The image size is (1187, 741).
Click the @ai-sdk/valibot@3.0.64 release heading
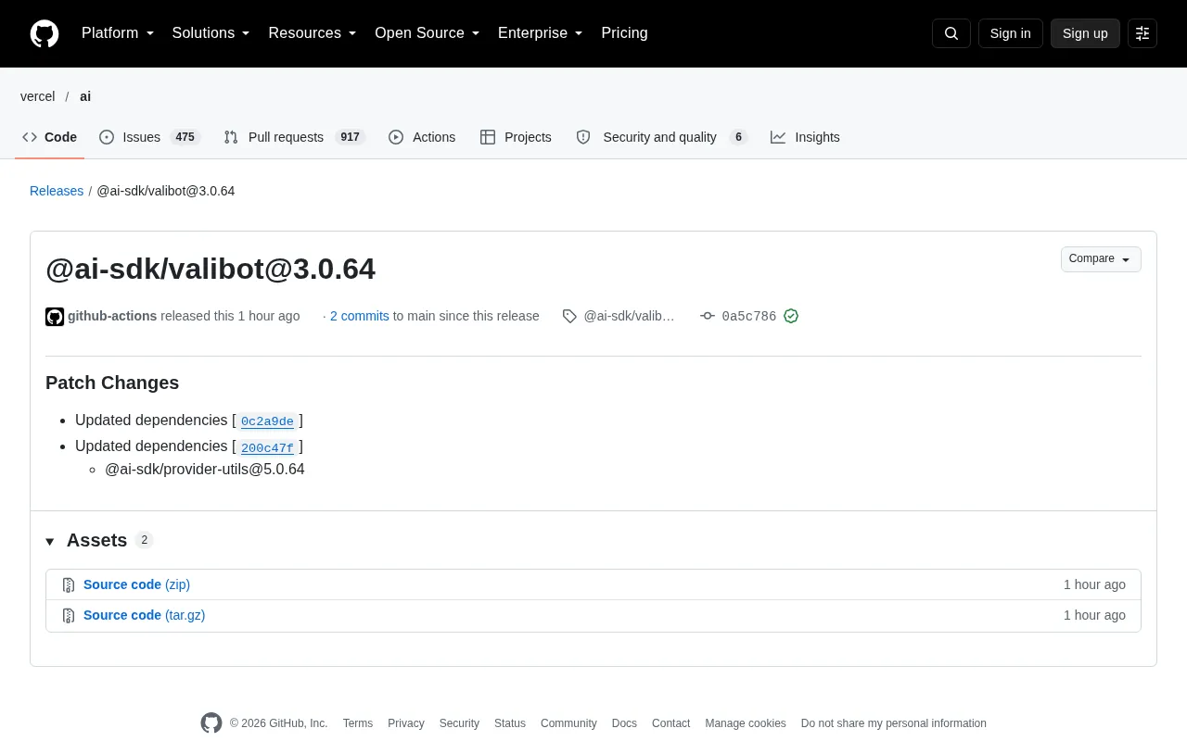(211, 269)
